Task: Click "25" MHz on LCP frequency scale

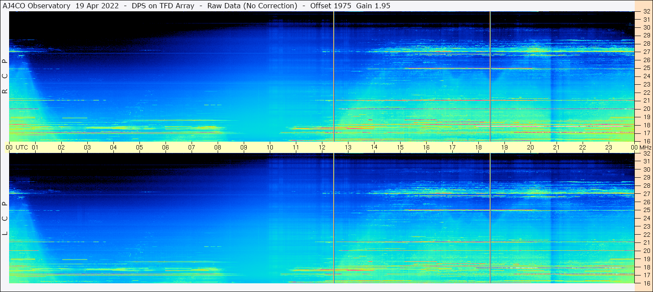Action: pos(646,210)
